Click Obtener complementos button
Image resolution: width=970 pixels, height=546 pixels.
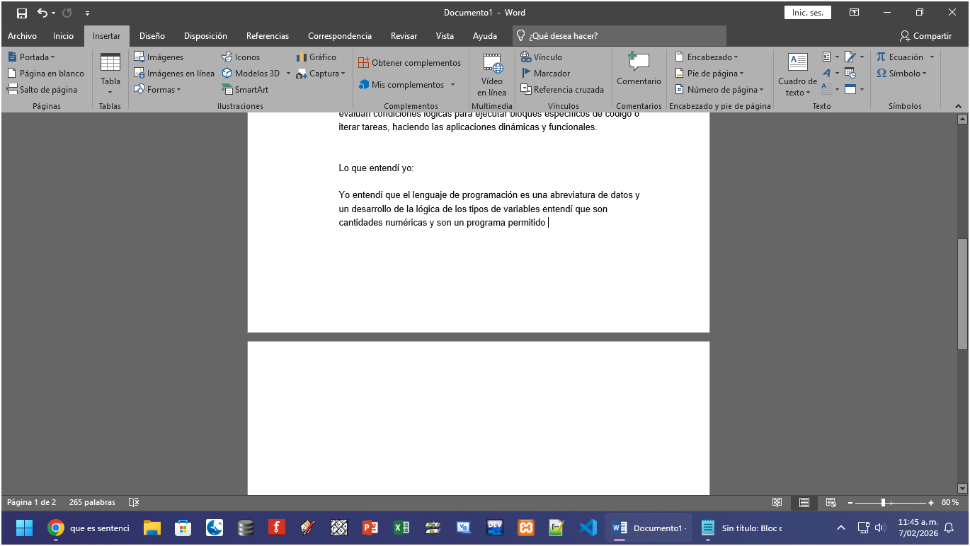coord(409,63)
